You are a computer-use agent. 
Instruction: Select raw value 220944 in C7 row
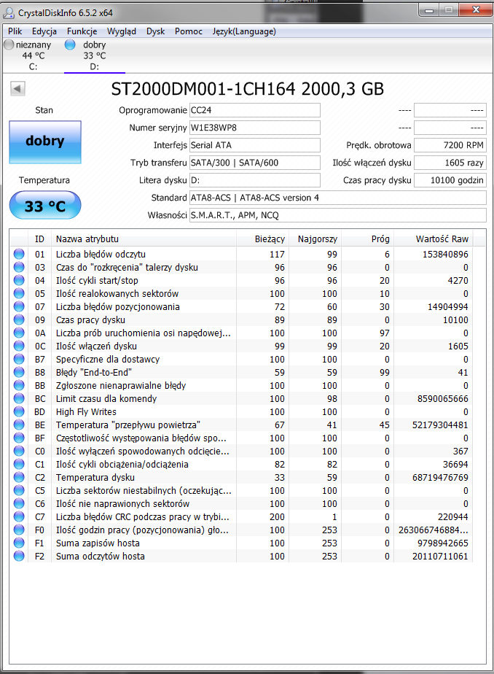click(x=452, y=517)
